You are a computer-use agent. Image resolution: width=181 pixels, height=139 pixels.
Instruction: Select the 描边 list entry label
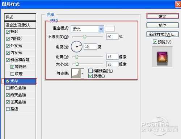(14, 109)
